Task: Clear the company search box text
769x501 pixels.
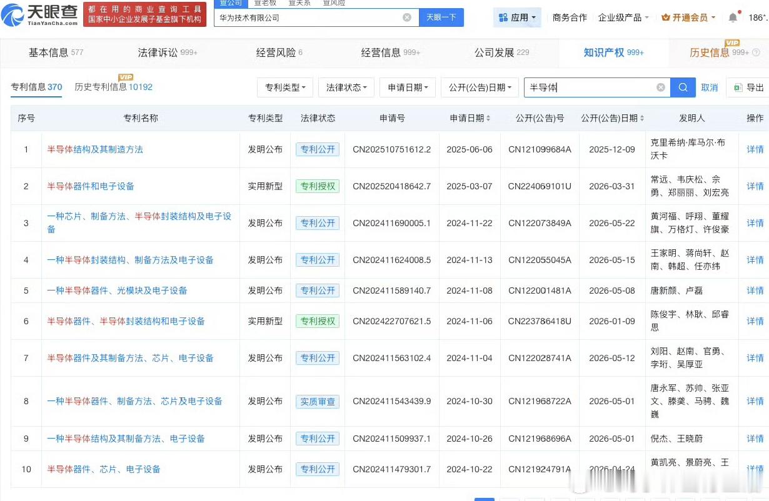Action: 407,17
